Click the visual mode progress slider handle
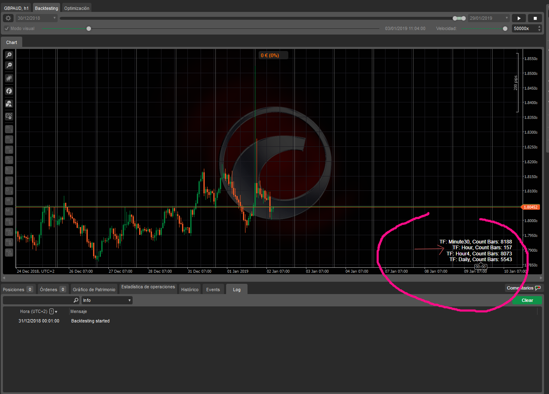This screenshot has height=394, width=549. tap(89, 28)
